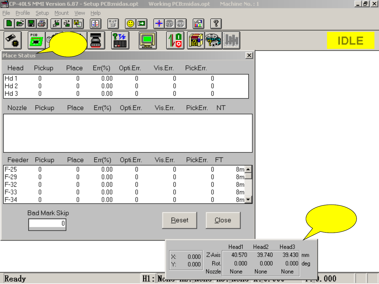
Task: Save using the floppy disk icon
Action: 31,24
